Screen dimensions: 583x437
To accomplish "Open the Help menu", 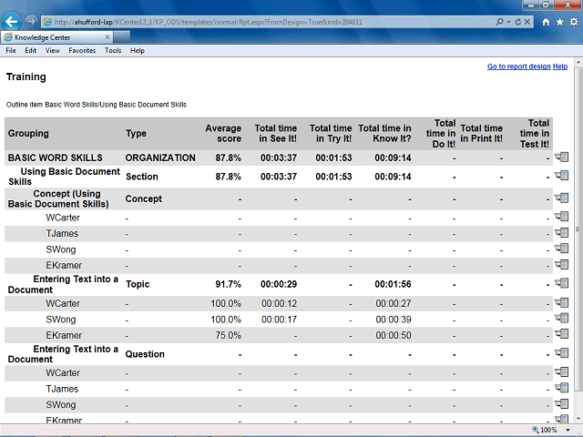I will [x=138, y=51].
